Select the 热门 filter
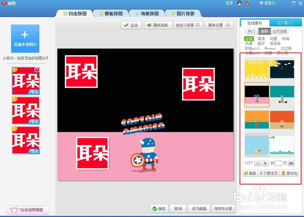The width and height of the screenshot is (304, 217). click(251, 31)
